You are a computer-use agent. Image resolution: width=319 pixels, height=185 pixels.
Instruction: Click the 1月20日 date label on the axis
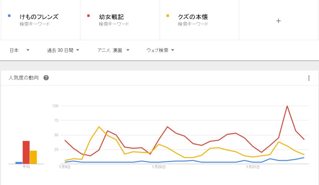[x=159, y=167]
